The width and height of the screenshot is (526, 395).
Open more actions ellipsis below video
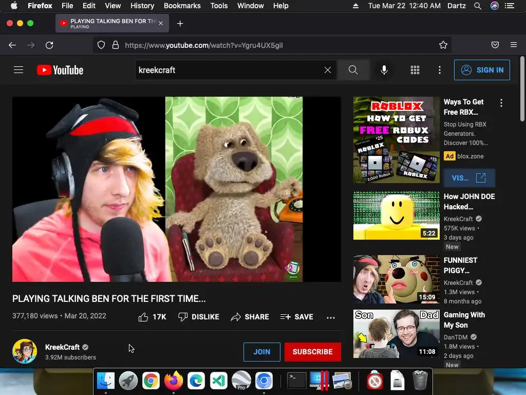click(331, 317)
